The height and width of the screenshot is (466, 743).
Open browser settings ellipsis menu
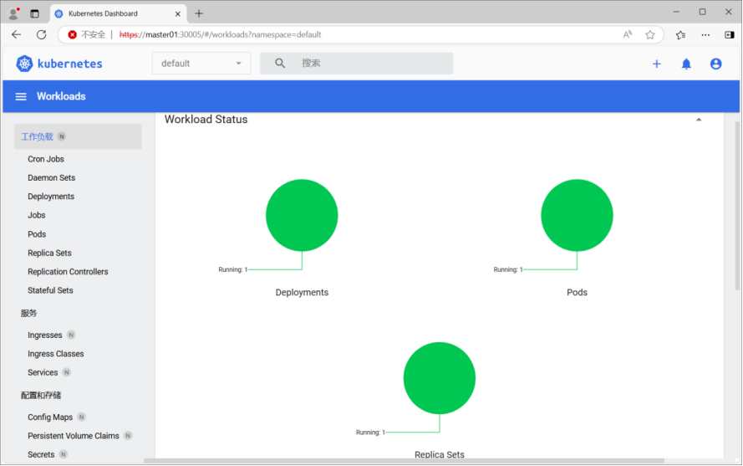click(x=705, y=34)
